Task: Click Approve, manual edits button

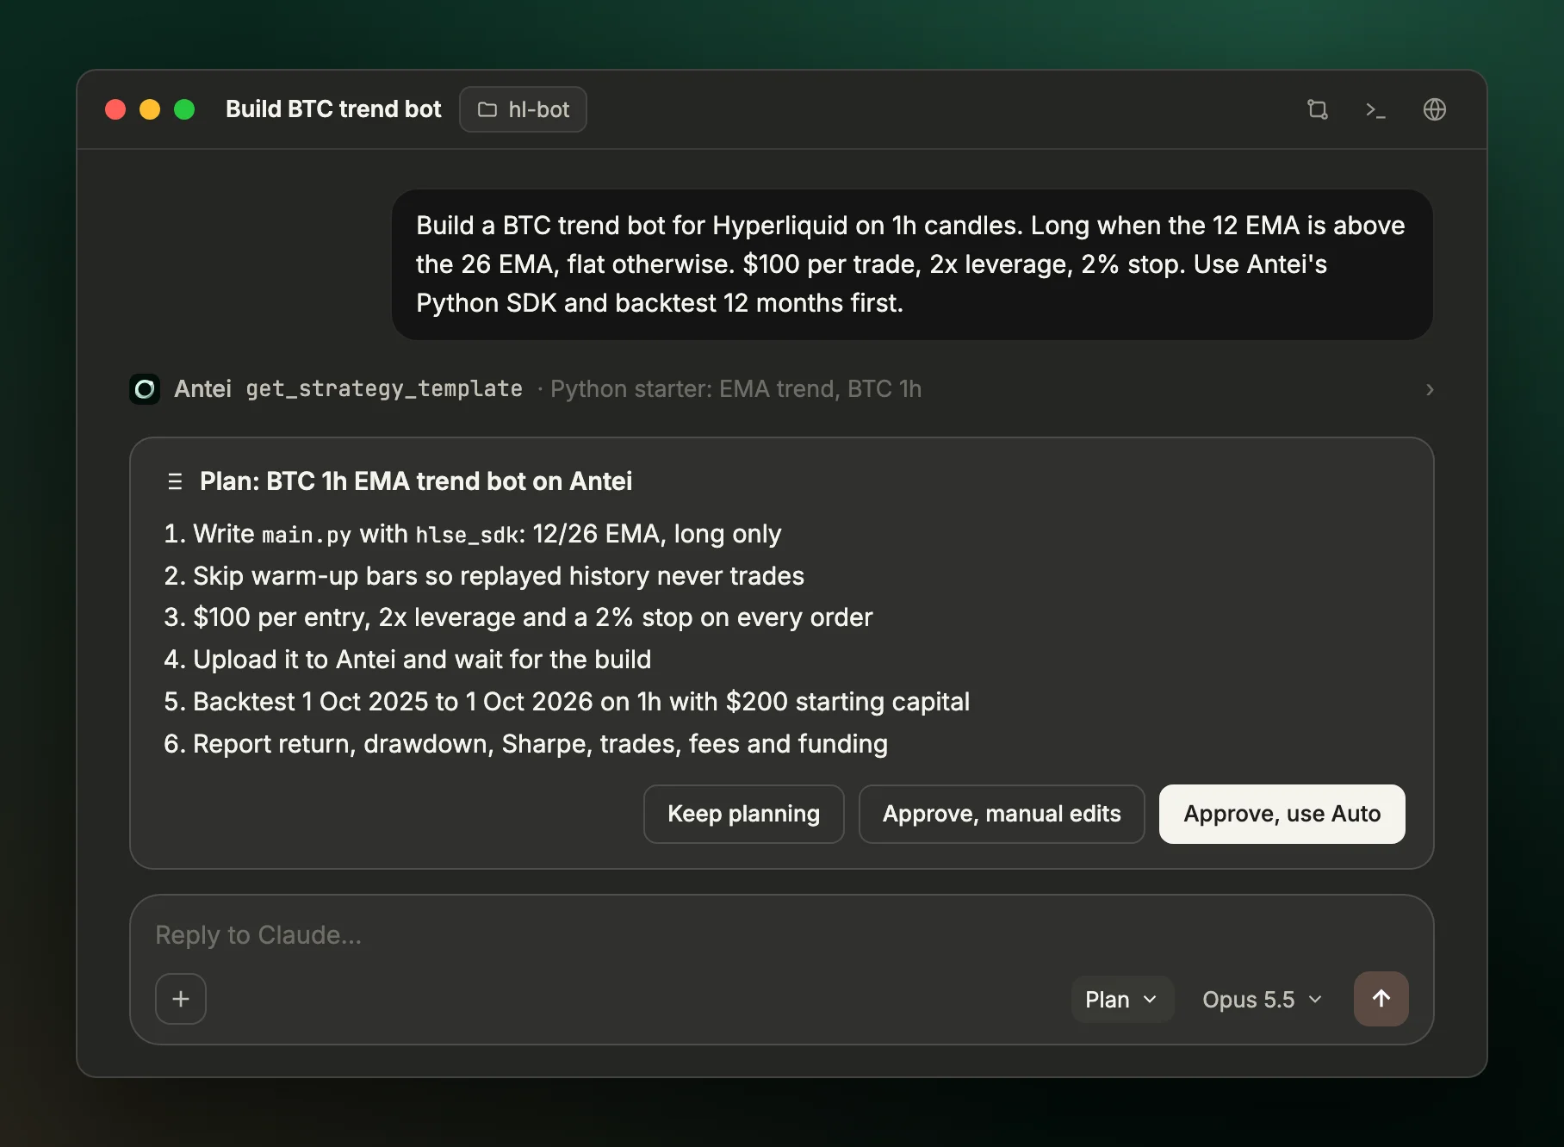Action: 1002,814
